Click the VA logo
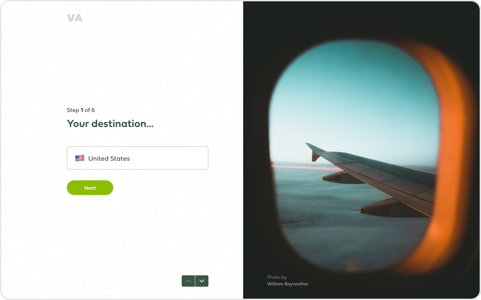The width and height of the screenshot is (481, 300). (x=74, y=18)
